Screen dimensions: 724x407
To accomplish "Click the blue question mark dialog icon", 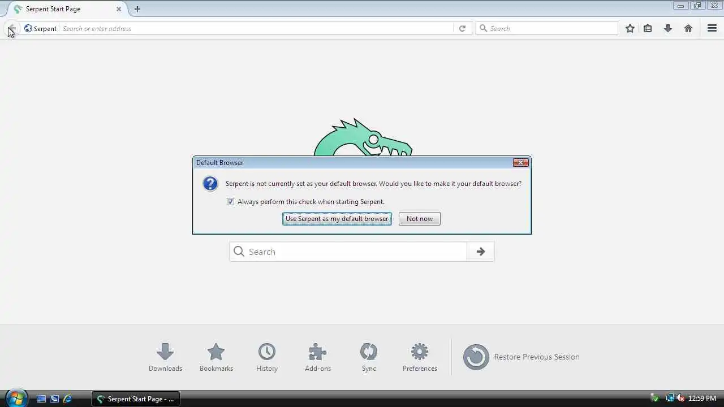I will click(210, 184).
